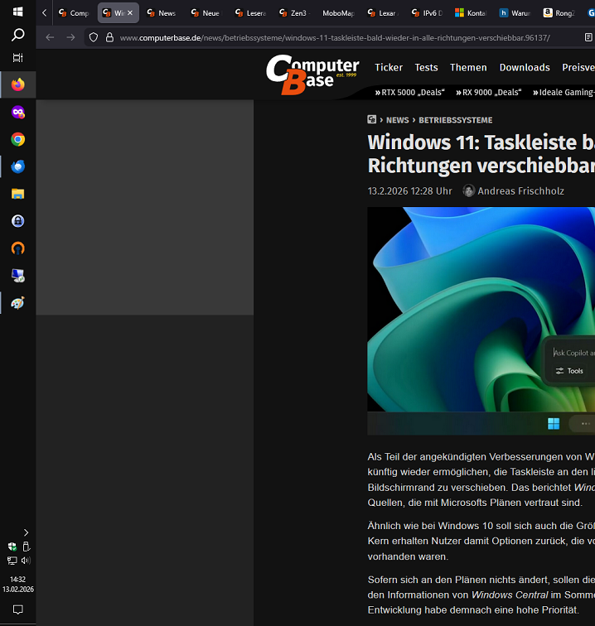The width and height of the screenshot is (595, 626).
Task: Click the Firefox taskbar icon
Action: tap(17, 84)
